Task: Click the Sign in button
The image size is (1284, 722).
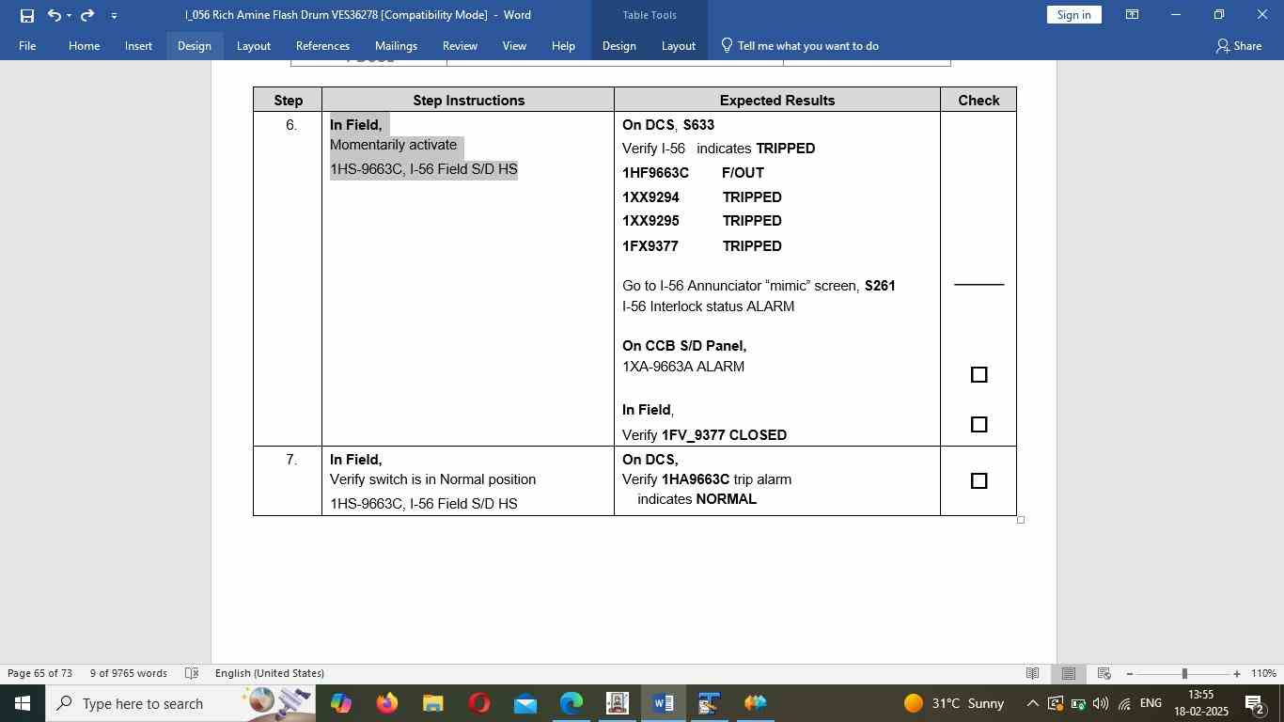Action: point(1073,15)
